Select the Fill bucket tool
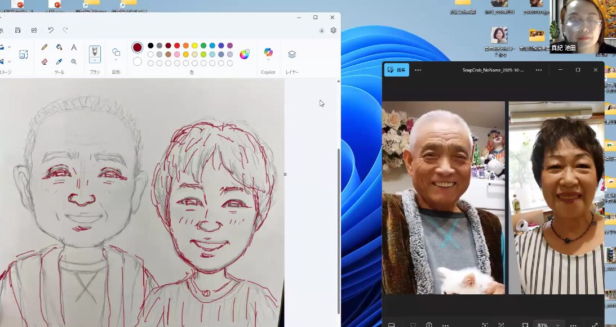Image resolution: width=616 pixels, height=327 pixels. [x=59, y=47]
